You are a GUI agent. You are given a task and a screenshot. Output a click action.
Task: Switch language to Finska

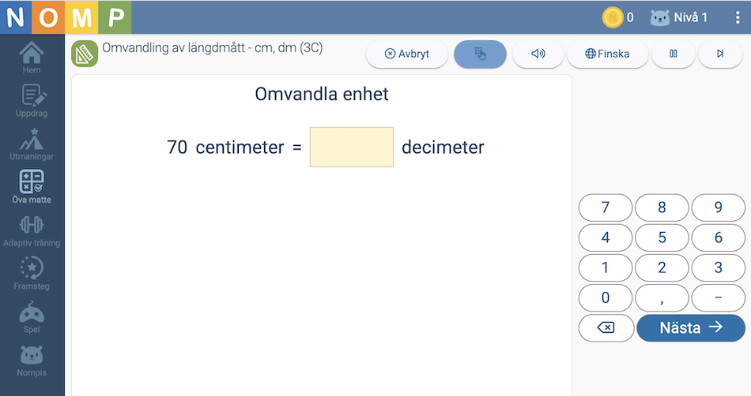pos(607,54)
